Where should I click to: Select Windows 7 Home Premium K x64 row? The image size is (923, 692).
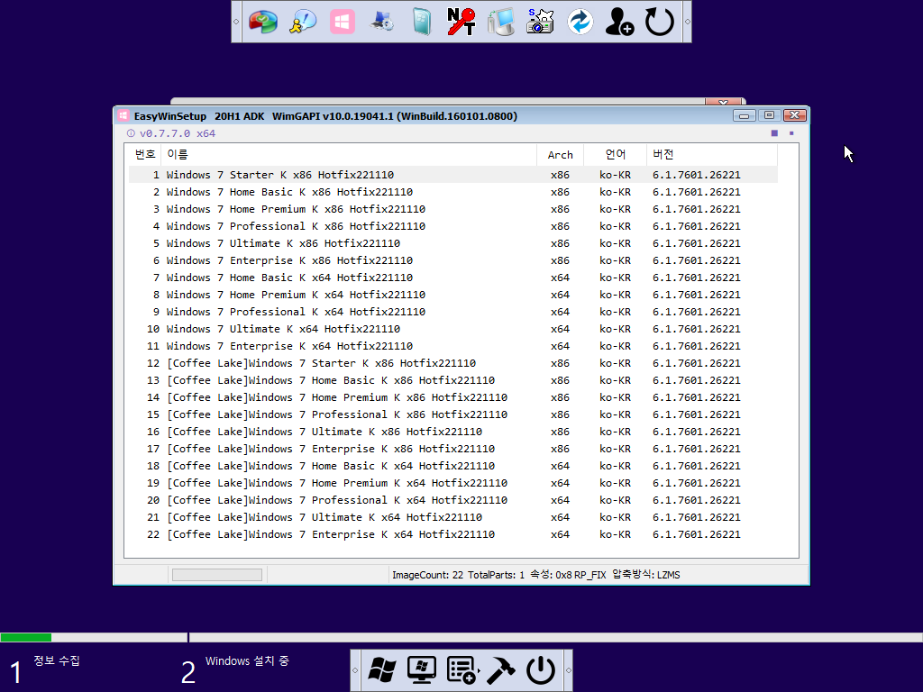click(453, 295)
